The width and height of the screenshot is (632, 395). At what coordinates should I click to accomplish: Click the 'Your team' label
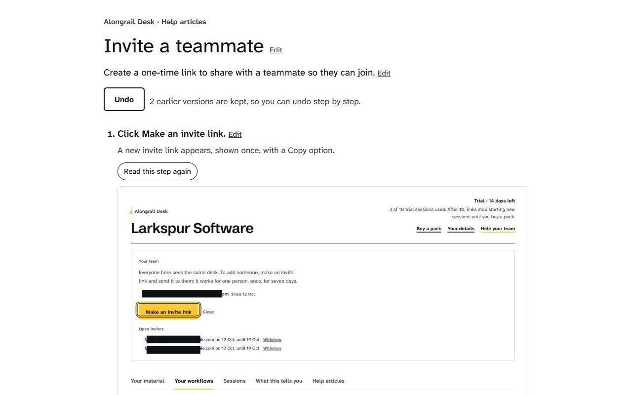[x=149, y=261]
